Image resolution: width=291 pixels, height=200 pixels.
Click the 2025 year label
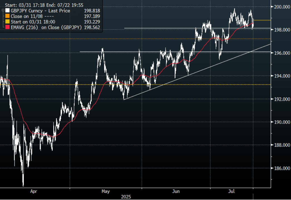tap(126, 197)
